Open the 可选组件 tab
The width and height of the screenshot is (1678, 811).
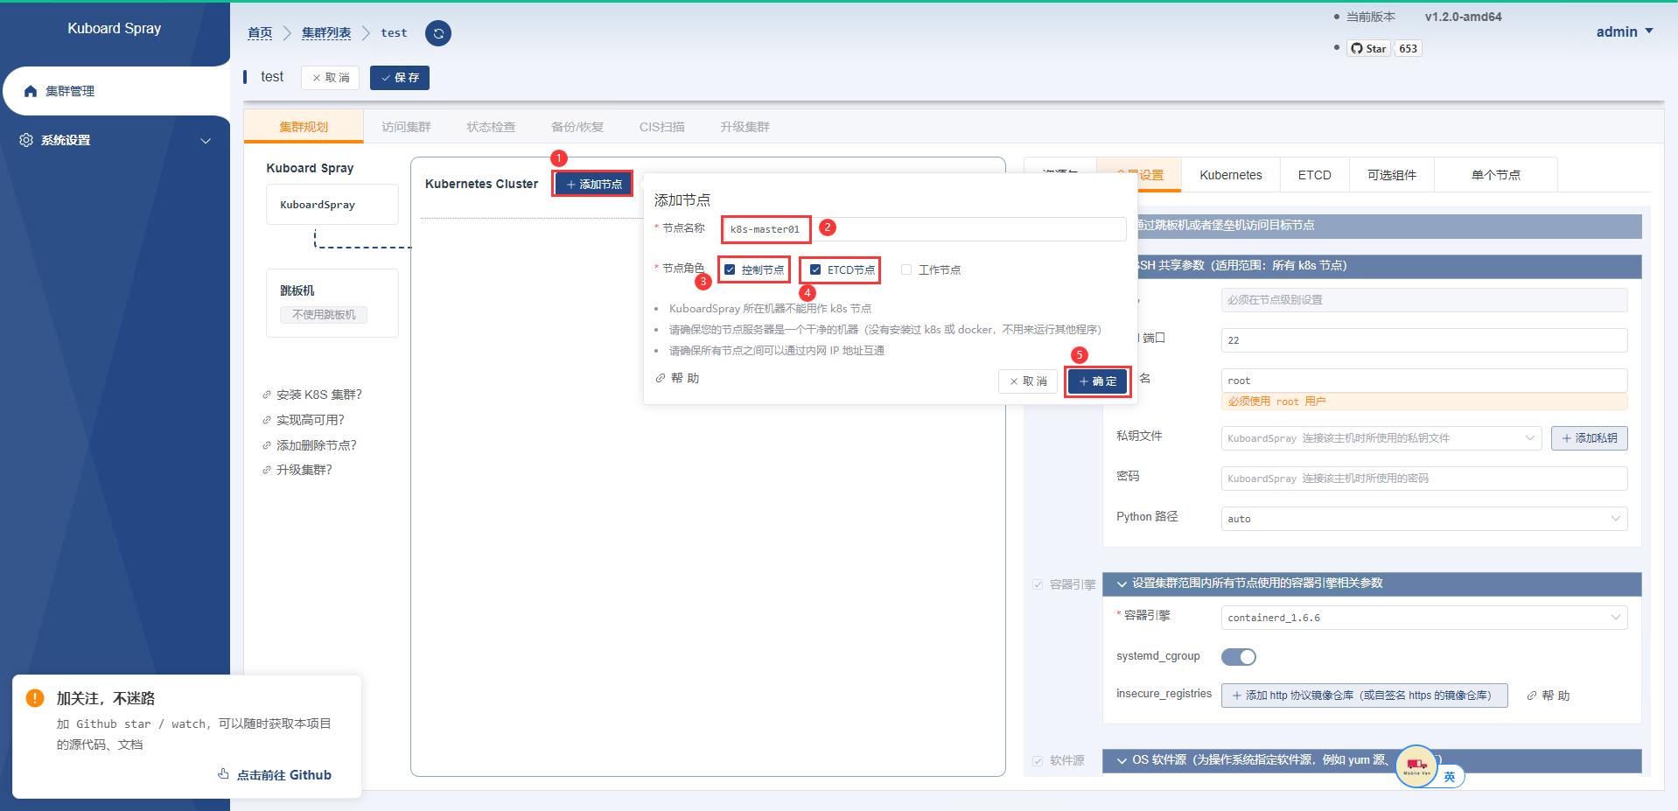click(x=1392, y=175)
